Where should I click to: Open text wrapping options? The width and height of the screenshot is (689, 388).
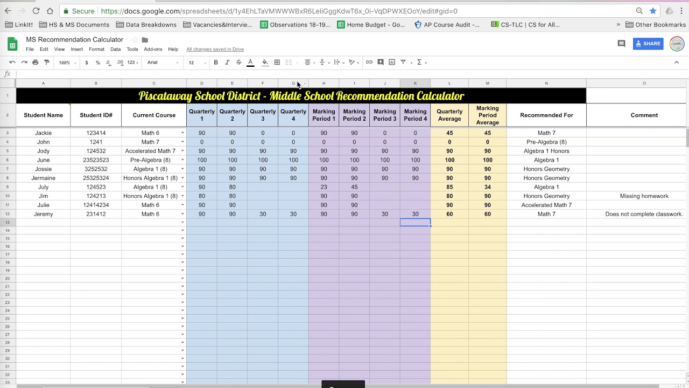pyautogui.click(x=339, y=63)
